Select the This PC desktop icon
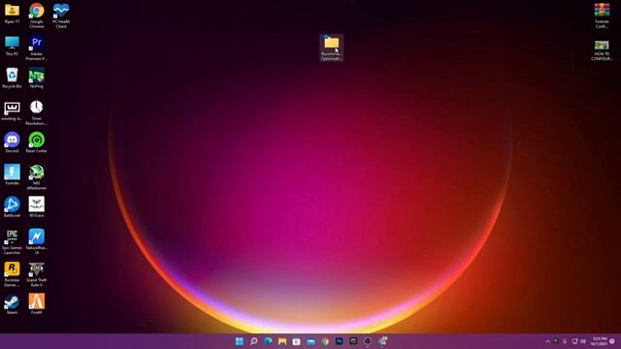Image resolution: width=621 pixels, height=349 pixels. (x=12, y=46)
